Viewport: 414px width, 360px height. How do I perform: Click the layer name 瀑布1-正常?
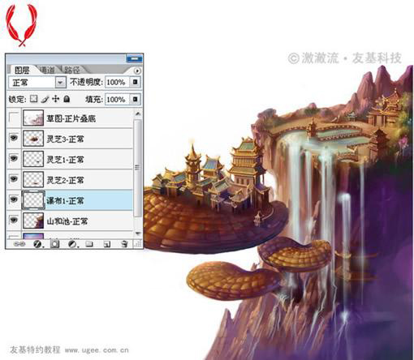pos(65,200)
